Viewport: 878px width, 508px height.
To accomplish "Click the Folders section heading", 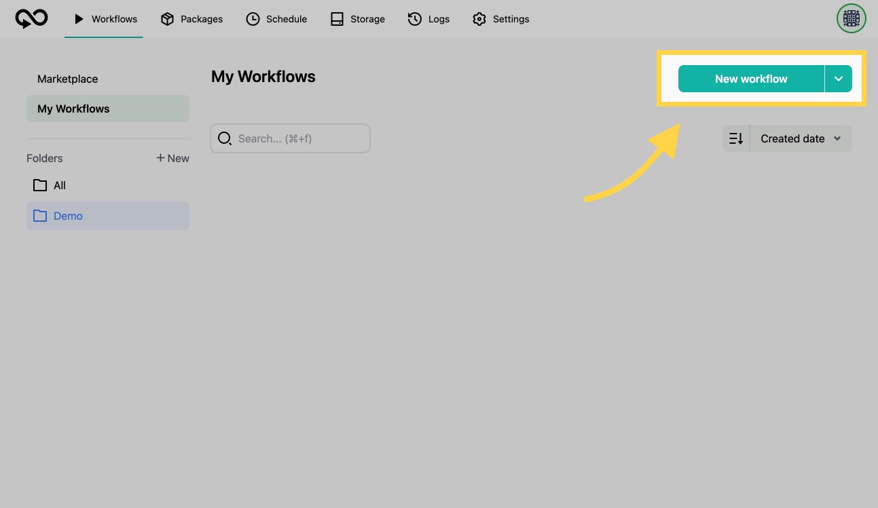I will tap(45, 158).
